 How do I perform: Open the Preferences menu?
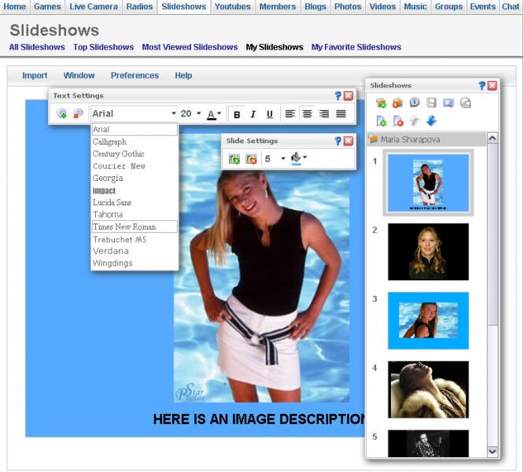(x=135, y=76)
